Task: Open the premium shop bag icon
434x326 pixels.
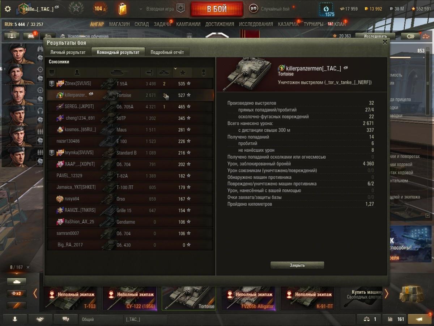Action: point(122,9)
